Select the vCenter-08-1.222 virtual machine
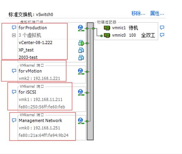The image size is (182, 154). click(x=36, y=43)
